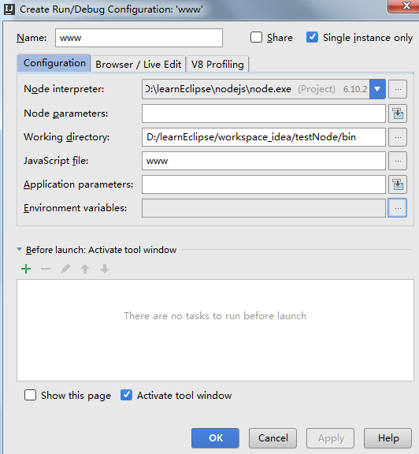Click the Apply button
The height and width of the screenshot is (454, 419).
pyautogui.click(x=331, y=438)
